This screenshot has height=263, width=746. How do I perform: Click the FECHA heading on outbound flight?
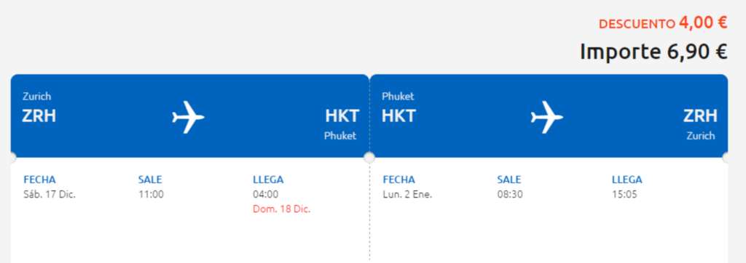pos(39,180)
